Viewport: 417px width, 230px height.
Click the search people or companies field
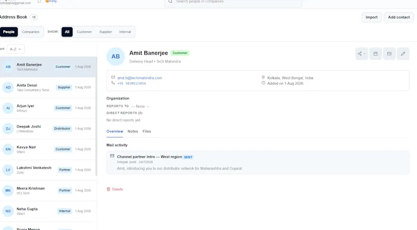coord(233,3)
